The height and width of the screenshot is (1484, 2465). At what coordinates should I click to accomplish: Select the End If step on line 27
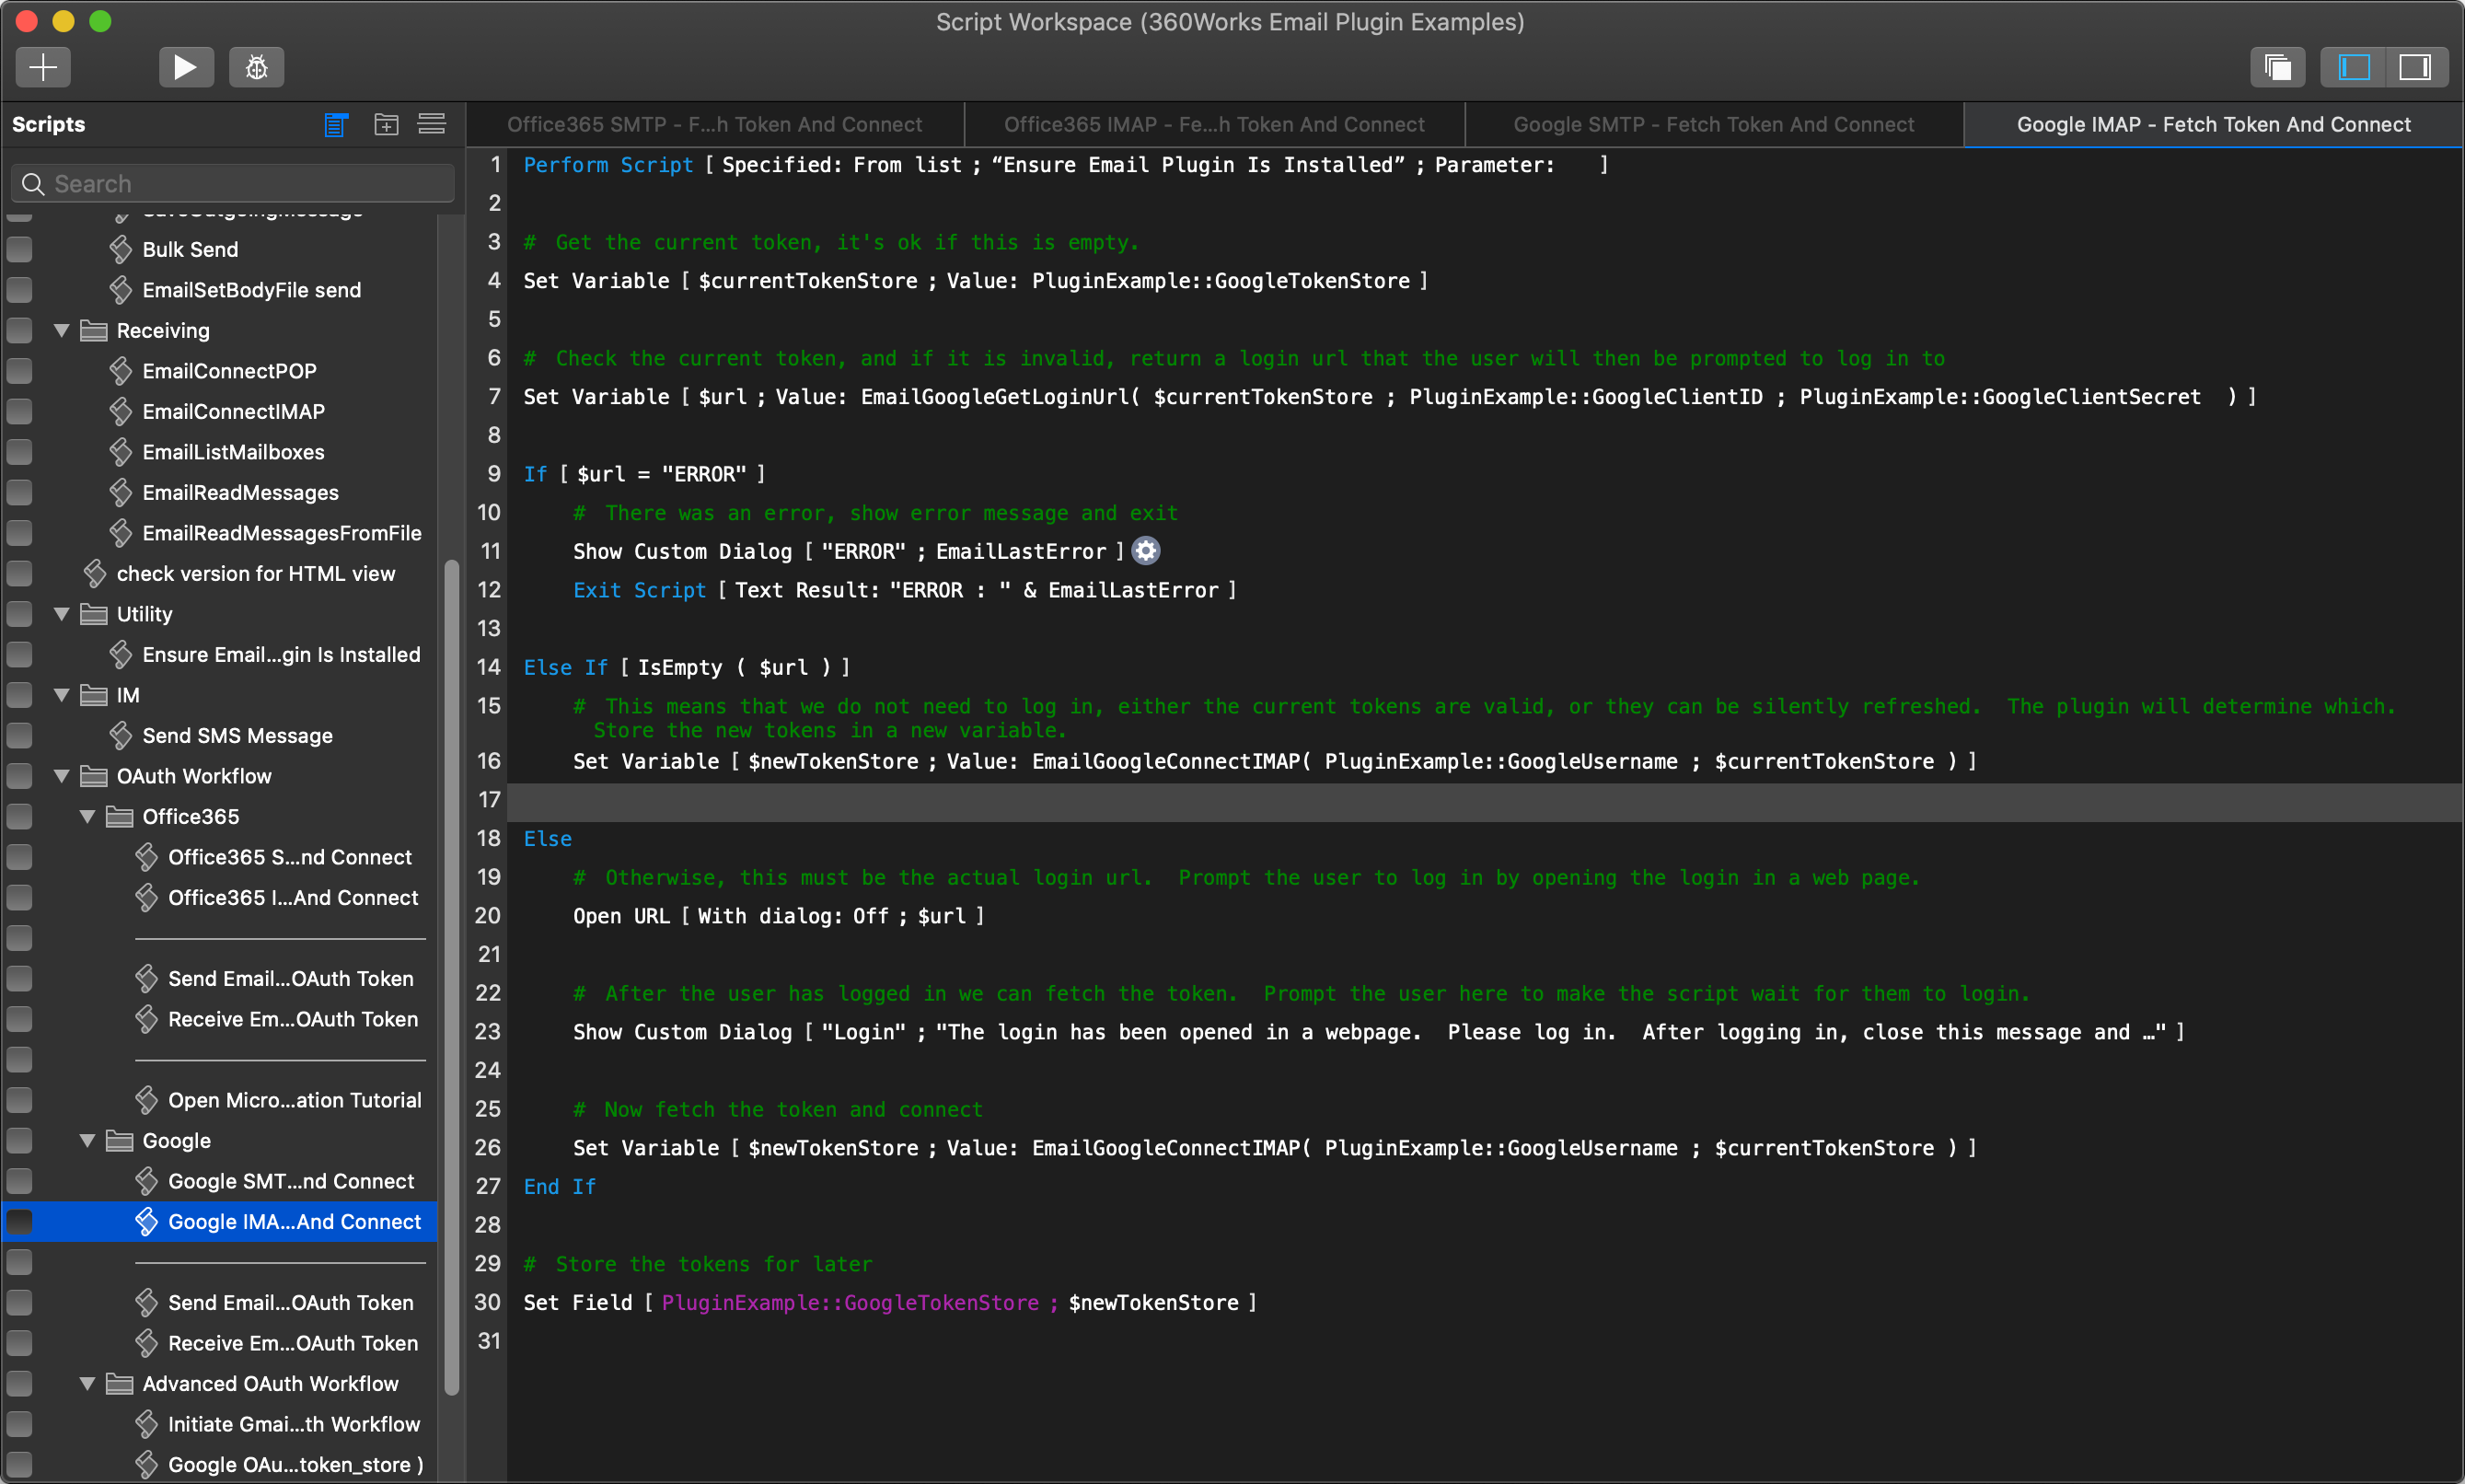[560, 1187]
